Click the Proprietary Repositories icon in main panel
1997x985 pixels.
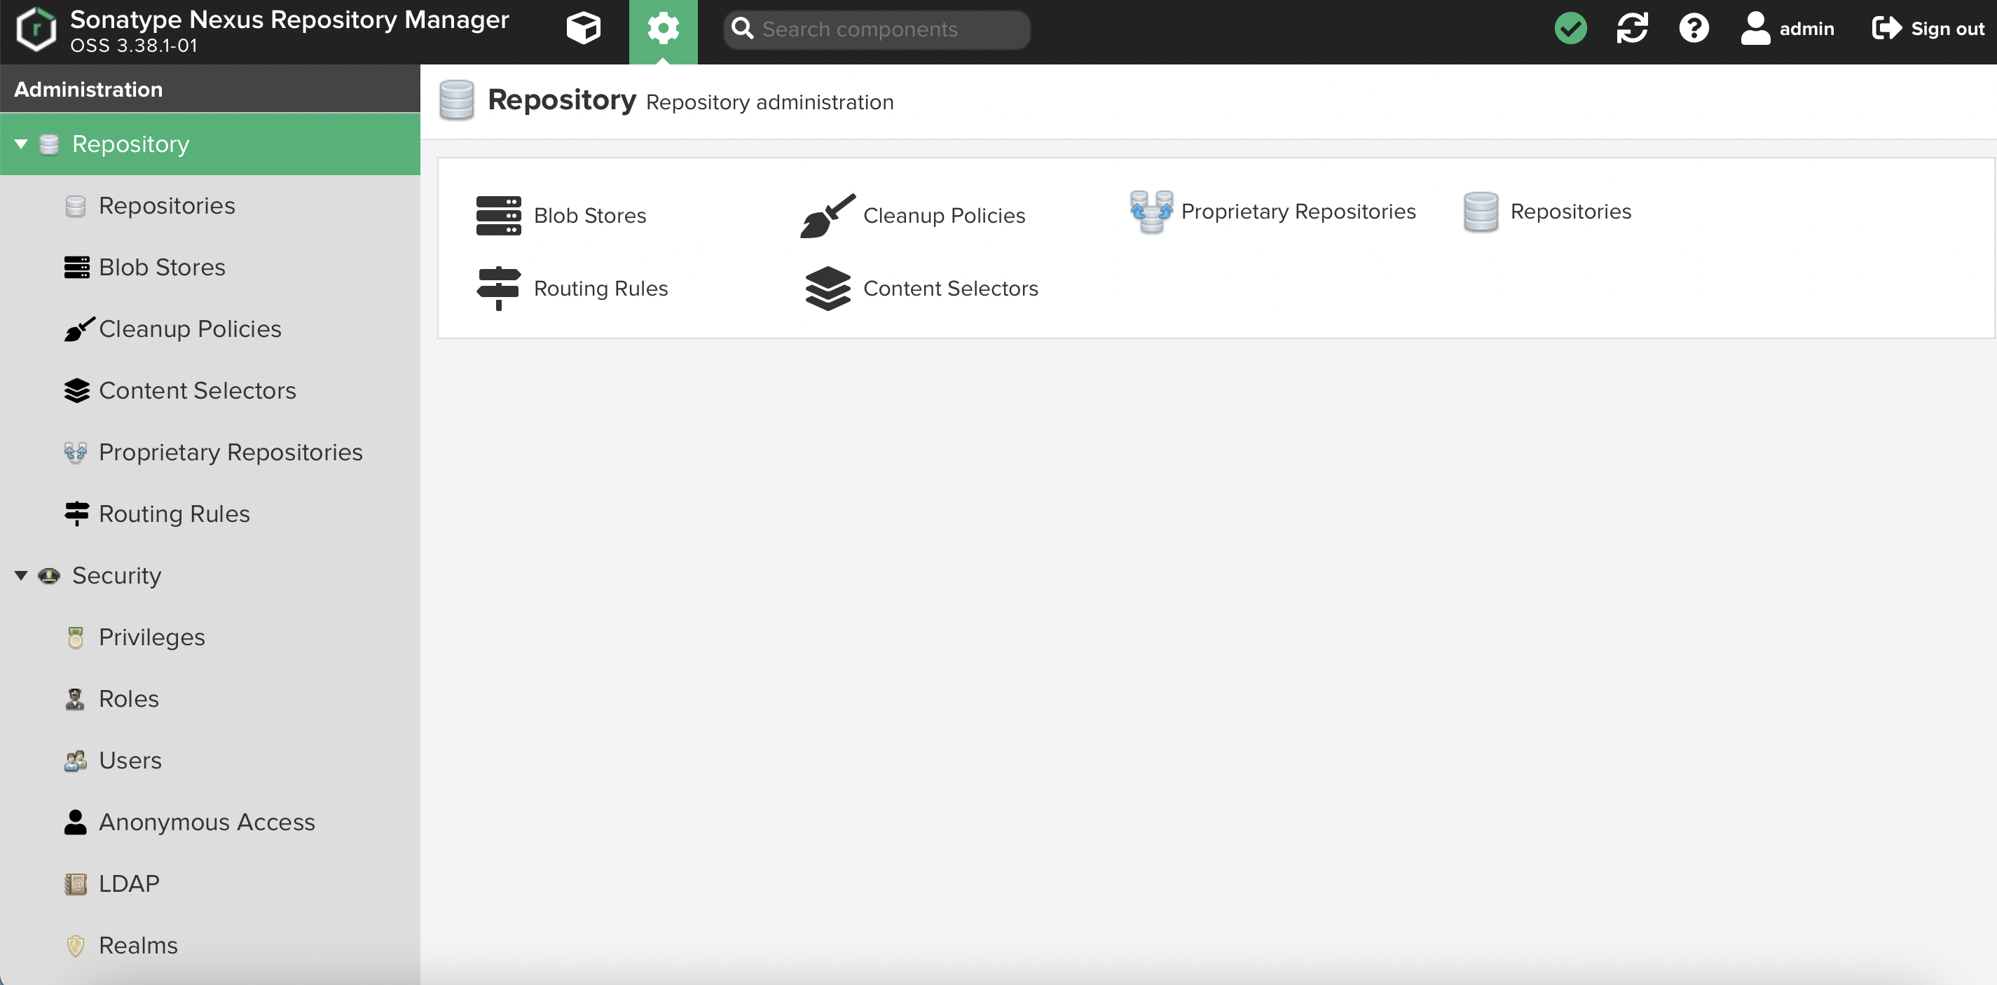click(x=1151, y=212)
